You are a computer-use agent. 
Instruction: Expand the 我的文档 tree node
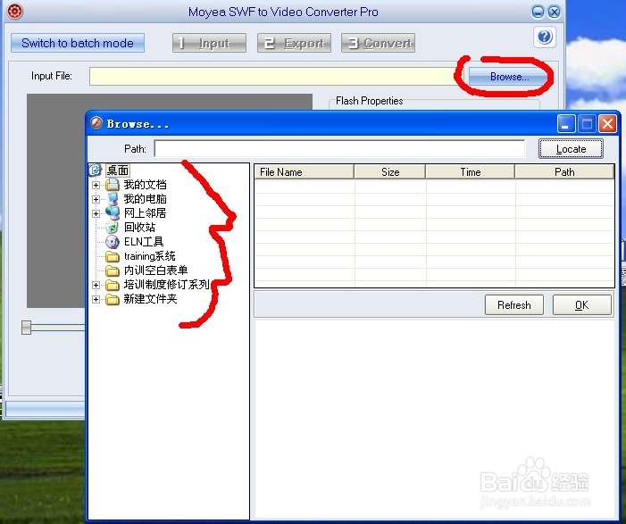tap(96, 185)
